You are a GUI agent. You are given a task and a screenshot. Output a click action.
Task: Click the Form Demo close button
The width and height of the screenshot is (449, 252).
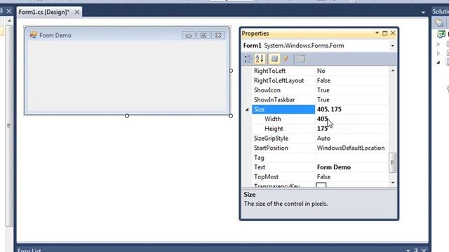[x=218, y=35]
